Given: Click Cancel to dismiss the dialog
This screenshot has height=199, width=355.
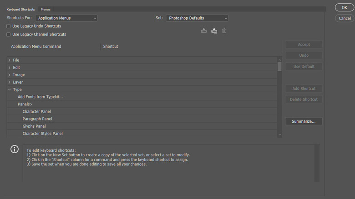Looking at the screenshot, I should pyautogui.click(x=344, y=18).
